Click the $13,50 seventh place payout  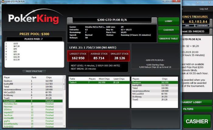[x=16, y=60]
